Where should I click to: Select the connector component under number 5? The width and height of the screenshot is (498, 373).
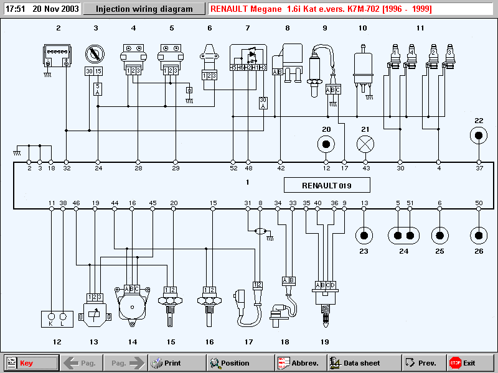[171, 59]
